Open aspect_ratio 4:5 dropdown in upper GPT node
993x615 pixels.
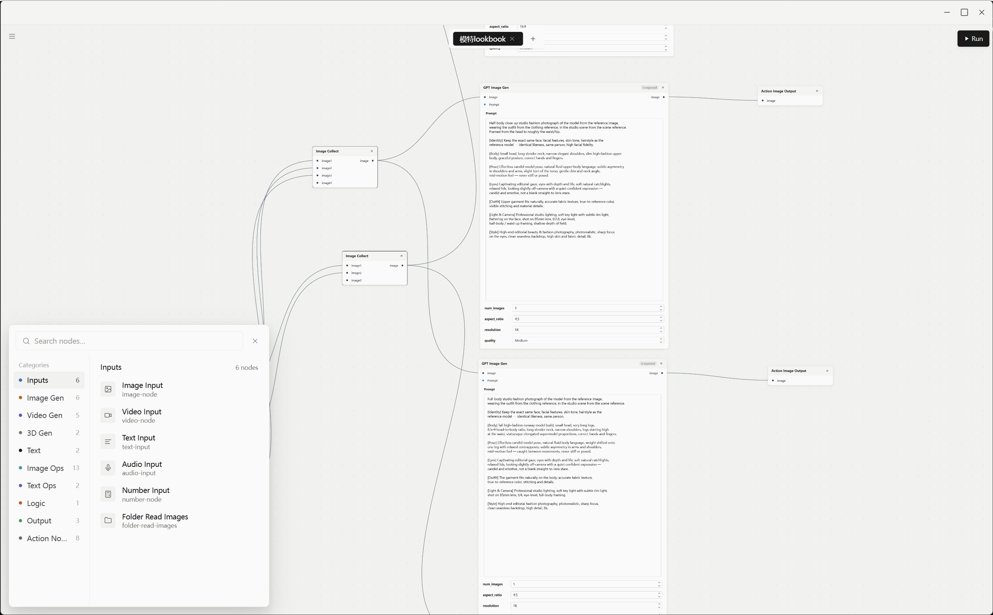pyautogui.click(x=588, y=319)
